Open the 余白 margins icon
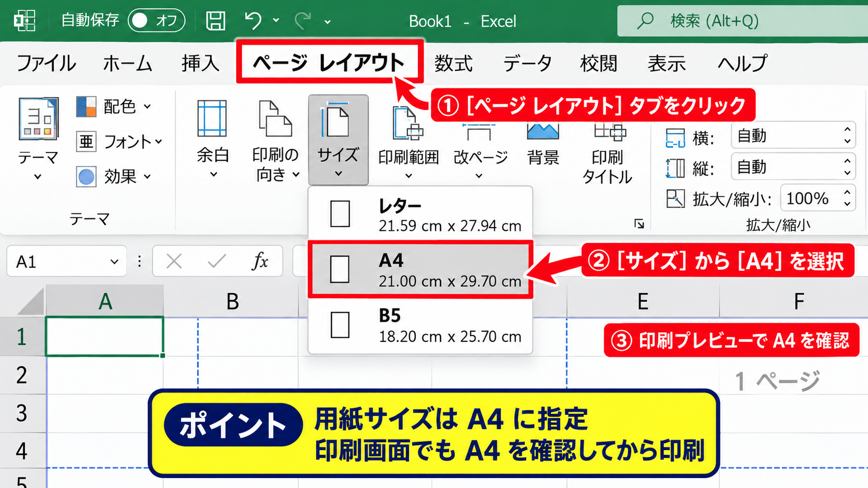This screenshot has width=868, height=488. coord(212,119)
